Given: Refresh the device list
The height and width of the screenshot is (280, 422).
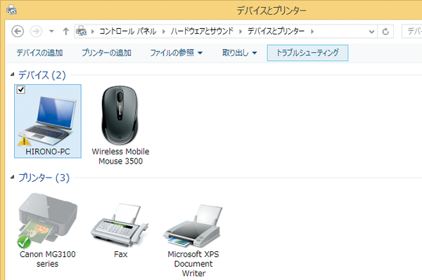Looking at the screenshot, I should pyautogui.click(x=385, y=32).
